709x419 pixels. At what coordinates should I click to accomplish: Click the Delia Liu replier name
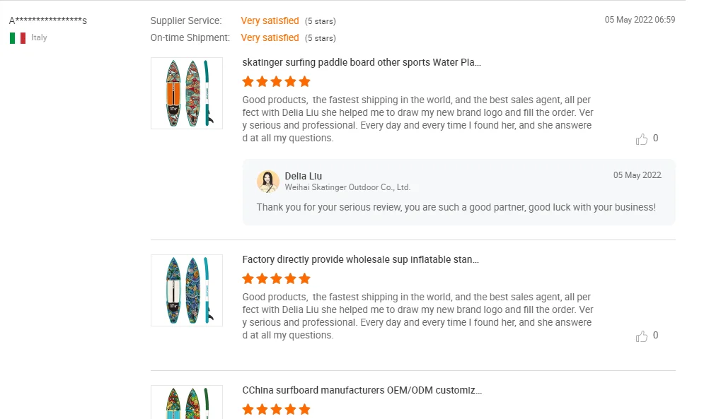[x=304, y=176]
